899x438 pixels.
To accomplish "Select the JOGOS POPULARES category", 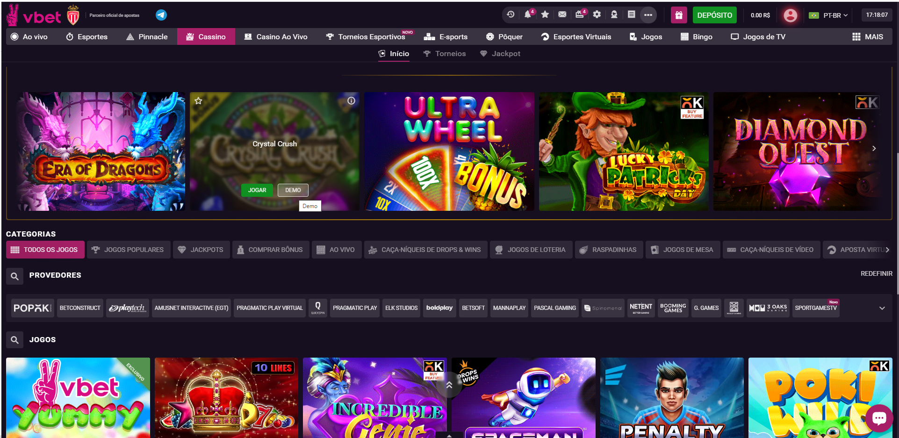I will [128, 250].
